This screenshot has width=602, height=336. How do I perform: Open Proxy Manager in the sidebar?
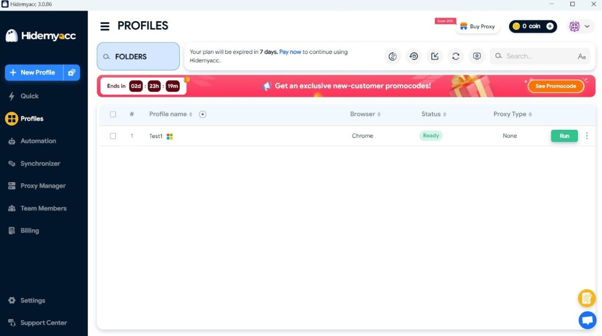(x=43, y=186)
